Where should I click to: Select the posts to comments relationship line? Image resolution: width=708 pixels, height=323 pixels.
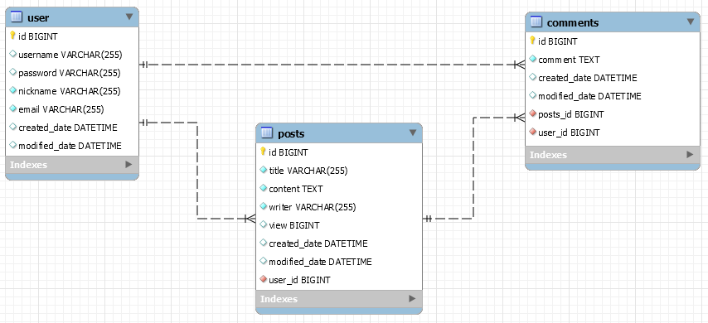[473, 168]
